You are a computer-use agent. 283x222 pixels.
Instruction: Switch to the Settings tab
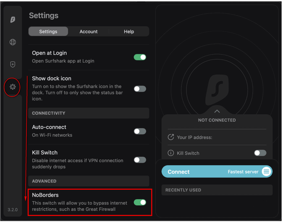pos(48,31)
